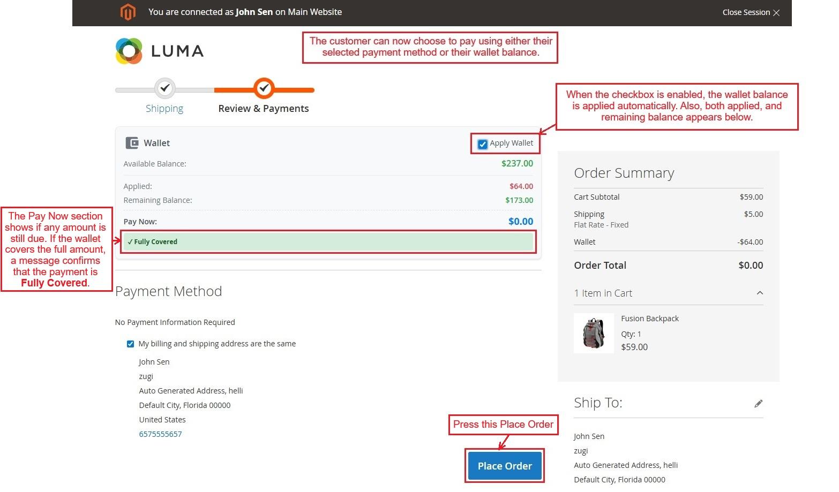
Task: Go back to the Shipping step label
Action: tap(164, 109)
